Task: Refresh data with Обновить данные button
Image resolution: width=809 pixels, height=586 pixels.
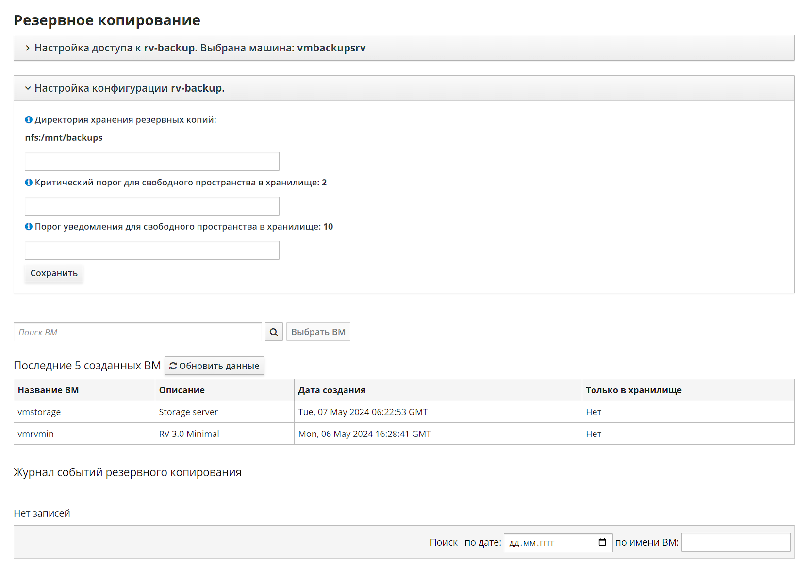Action: tap(214, 366)
